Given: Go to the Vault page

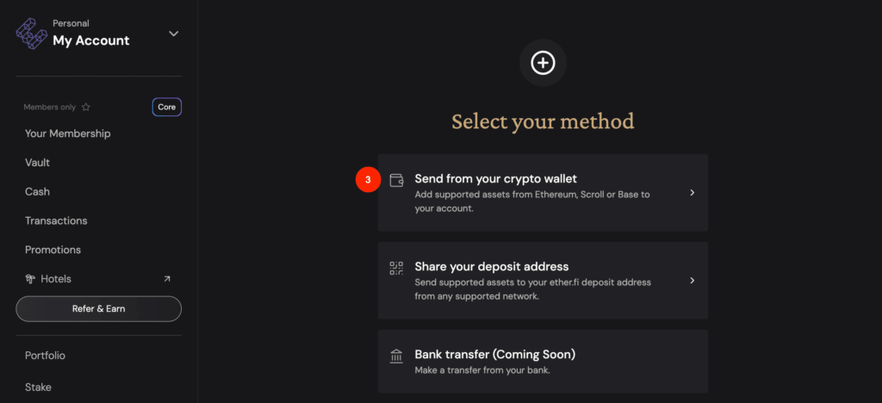Looking at the screenshot, I should coord(38,163).
